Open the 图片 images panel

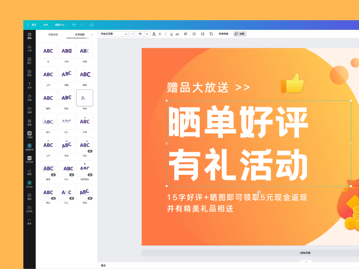(x=29, y=61)
